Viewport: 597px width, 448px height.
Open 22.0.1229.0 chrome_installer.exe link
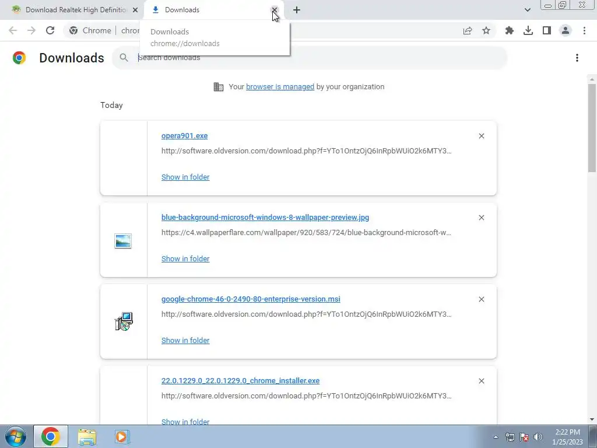[x=240, y=381]
